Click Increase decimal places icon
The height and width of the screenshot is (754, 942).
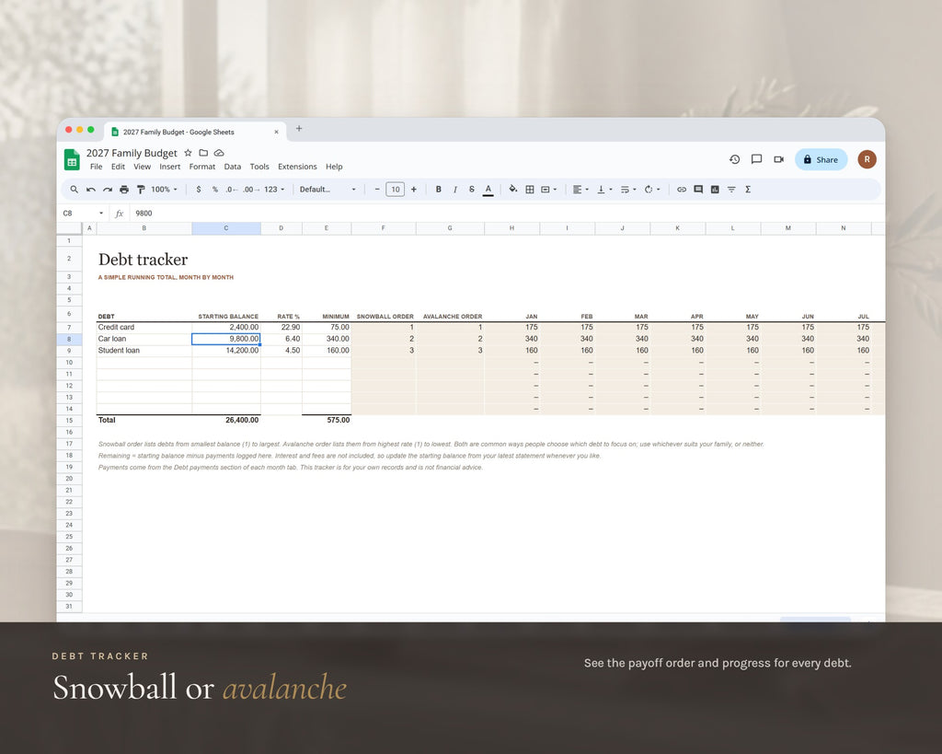click(x=251, y=190)
